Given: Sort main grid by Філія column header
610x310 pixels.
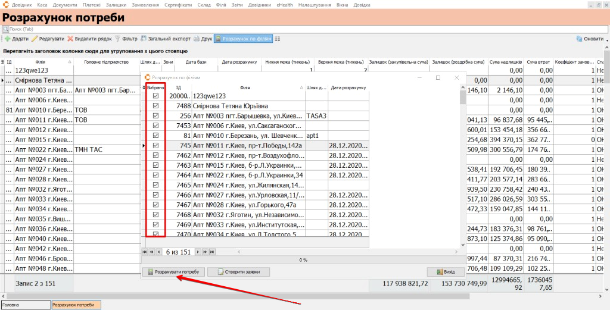Looking at the screenshot, I should 43,62.
